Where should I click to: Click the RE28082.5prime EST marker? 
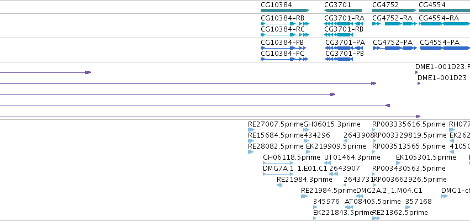tap(251, 152)
